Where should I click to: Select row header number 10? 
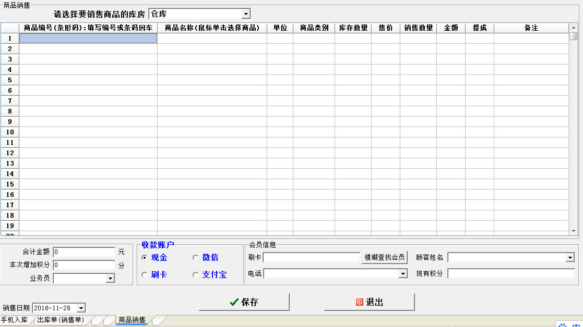point(10,132)
